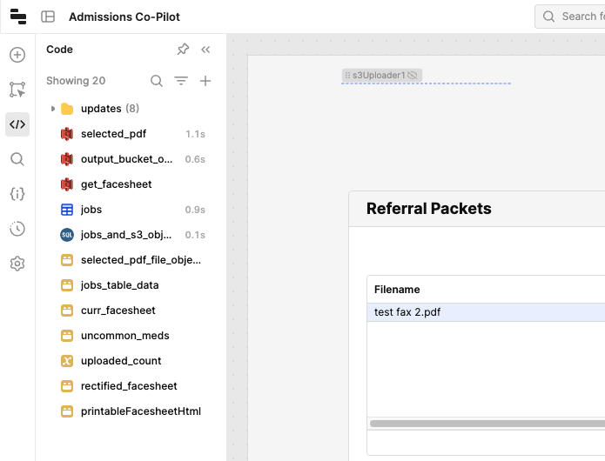Screen dimensions: 605x461
Task: Click the Search field in top bar
Action: (x=575, y=17)
